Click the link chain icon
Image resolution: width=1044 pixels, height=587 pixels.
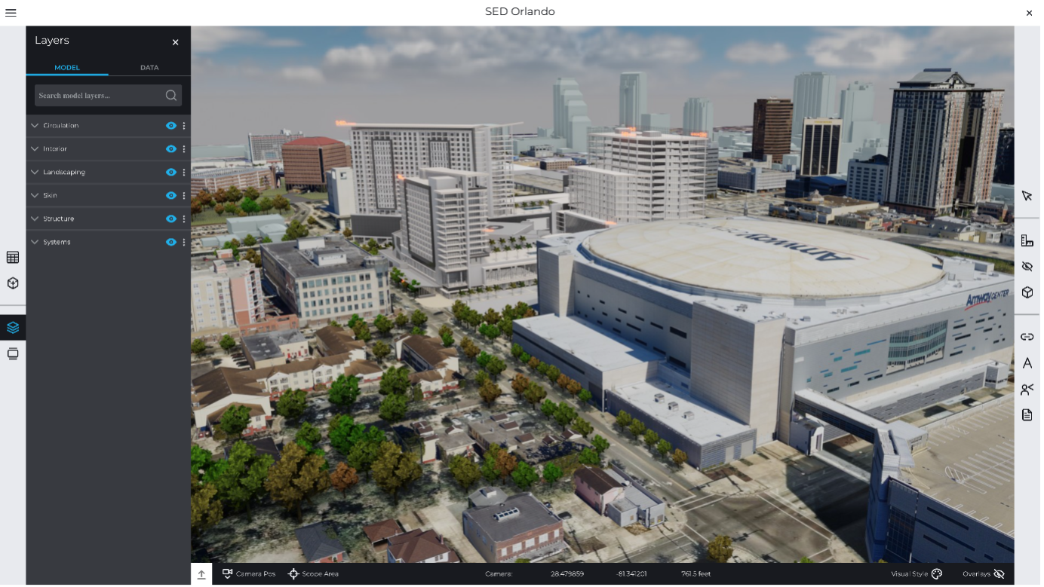pos(1027,337)
